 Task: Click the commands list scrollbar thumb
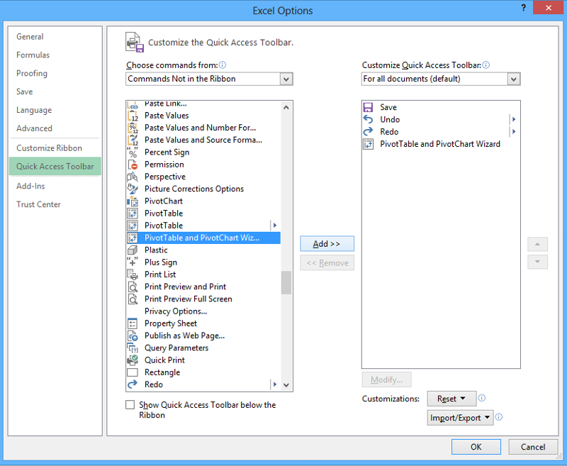286,283
